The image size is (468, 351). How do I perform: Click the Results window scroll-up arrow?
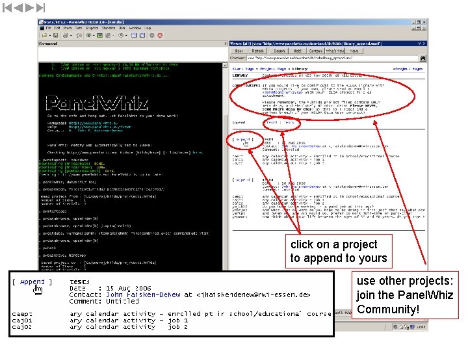(x=225, y=66)
